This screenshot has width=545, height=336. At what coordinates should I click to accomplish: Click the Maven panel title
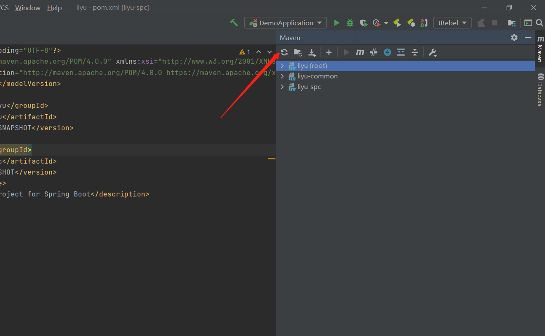[290, 38]
